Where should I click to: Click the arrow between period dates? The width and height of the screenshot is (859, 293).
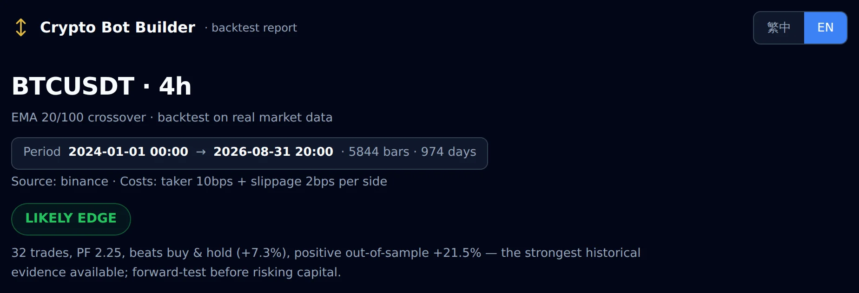[x=201, y=152]
